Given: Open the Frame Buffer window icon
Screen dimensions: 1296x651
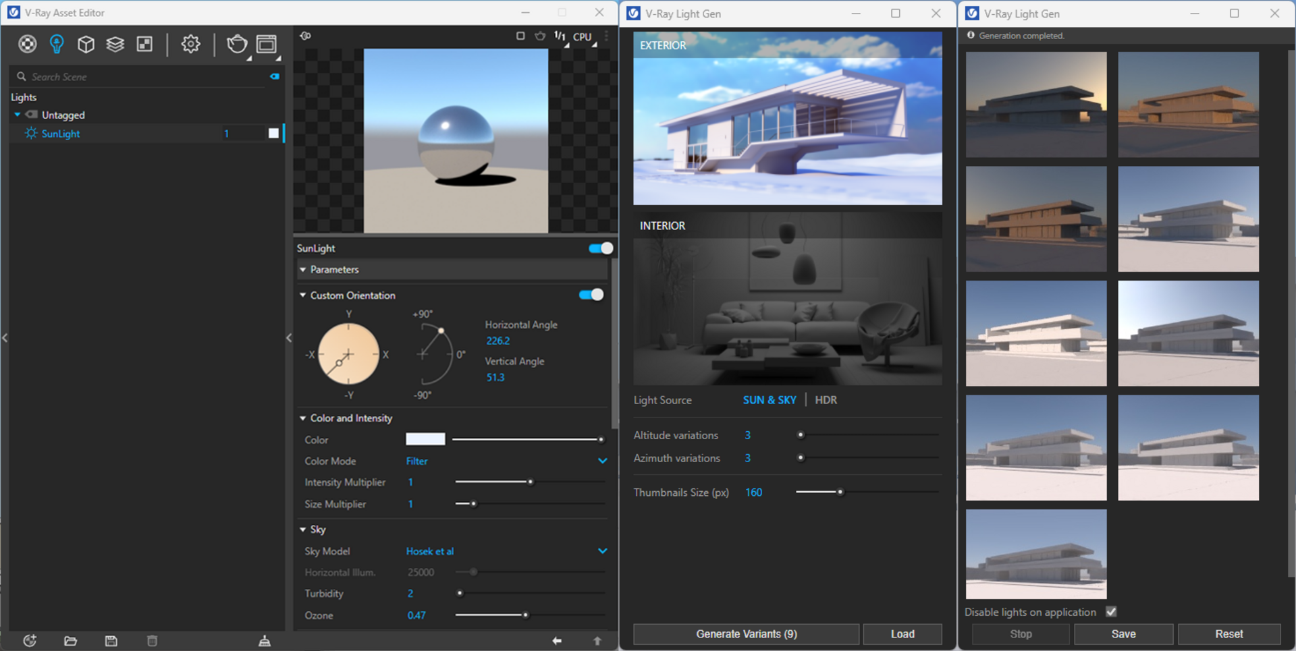Looking at the screenshot, I should (267, 45).
